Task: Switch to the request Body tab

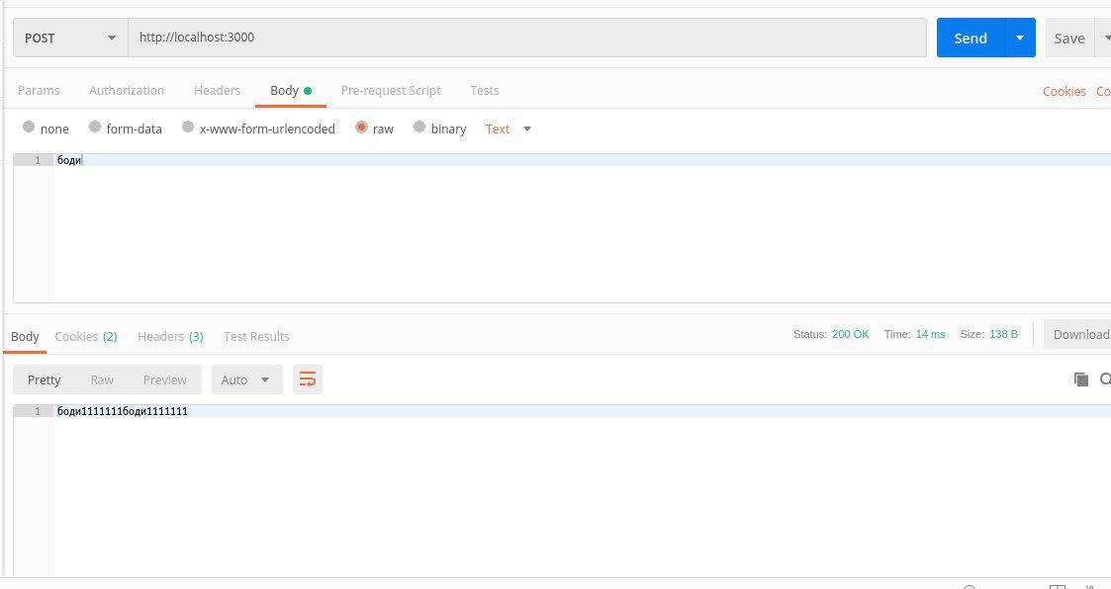Action: (291, 91)
